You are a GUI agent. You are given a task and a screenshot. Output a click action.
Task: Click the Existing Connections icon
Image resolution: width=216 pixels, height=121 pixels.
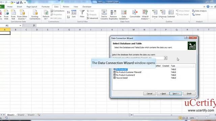[x=35, y=14]
